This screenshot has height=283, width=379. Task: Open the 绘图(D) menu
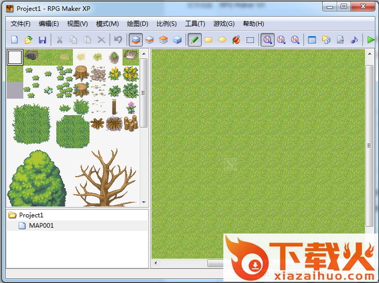click(x=138, y=24)
